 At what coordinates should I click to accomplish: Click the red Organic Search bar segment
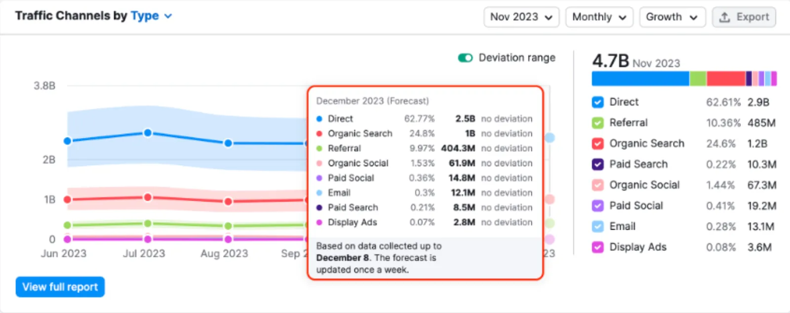(x=725, y=78)
